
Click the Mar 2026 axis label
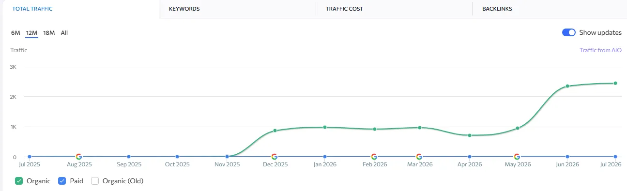pyautogui.click(x=419, y=164)
